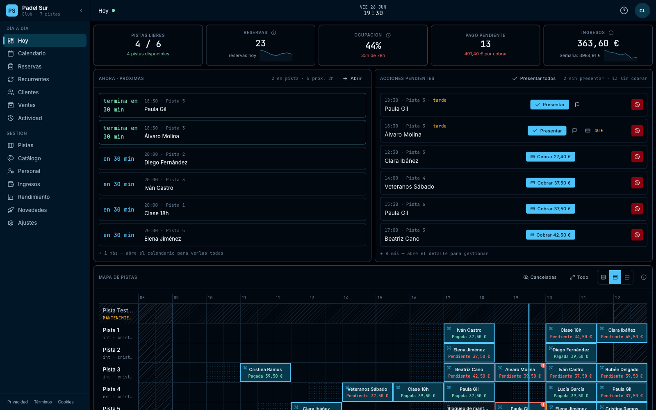
Task: Open the upcoming list via Abrir
Action: pos(353,78)
